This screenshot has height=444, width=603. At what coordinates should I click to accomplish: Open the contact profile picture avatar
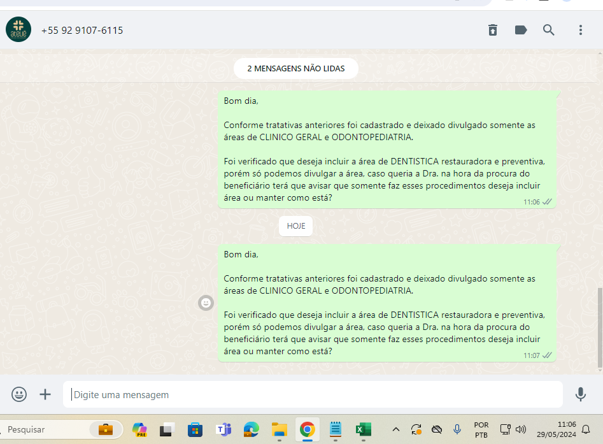(x=18, y=30)
